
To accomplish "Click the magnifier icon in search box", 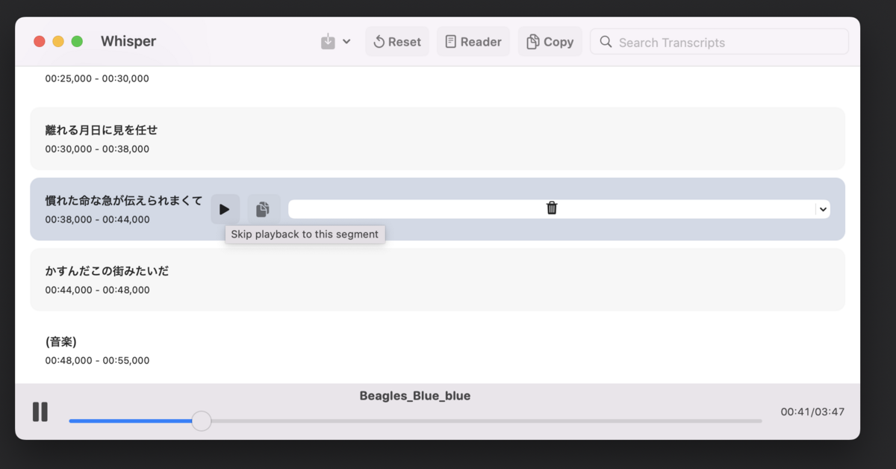I will pos(606,42).
